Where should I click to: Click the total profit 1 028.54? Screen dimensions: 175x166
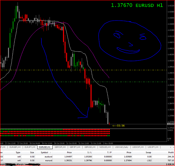pyautogui.click(x=170, y=164)
